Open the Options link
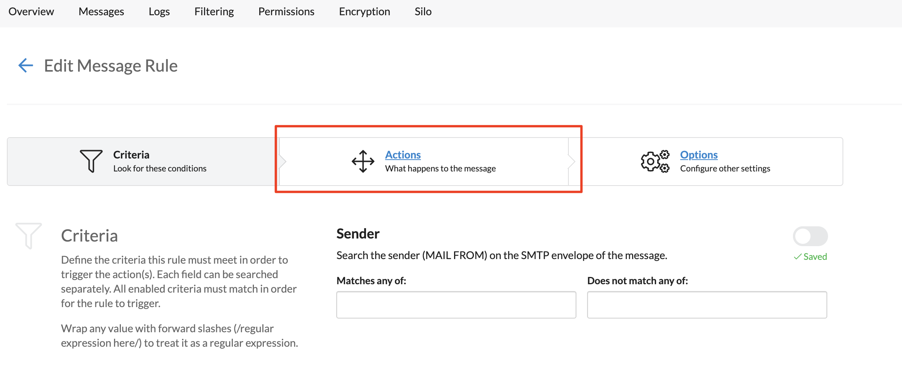902x365 pixels. (x=698, y=155)
